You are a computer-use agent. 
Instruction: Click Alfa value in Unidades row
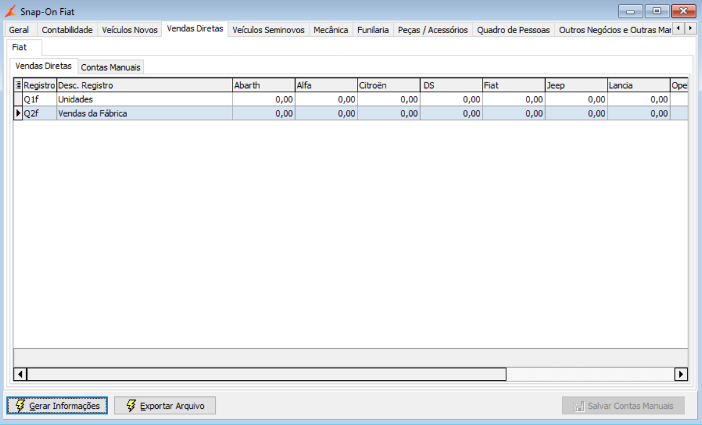coord(326,99)
